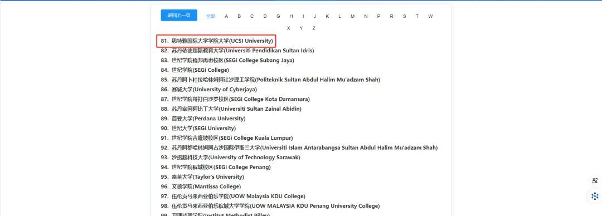Filter list by letter Z
Screen dimensions: 602x216
tap(314, 28)
